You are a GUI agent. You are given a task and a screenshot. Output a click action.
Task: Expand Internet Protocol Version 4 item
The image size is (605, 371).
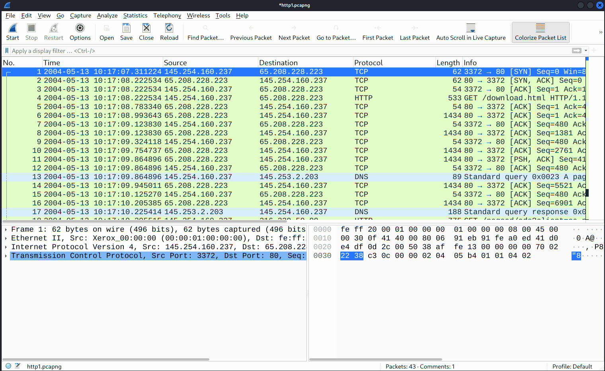point(6,247)
